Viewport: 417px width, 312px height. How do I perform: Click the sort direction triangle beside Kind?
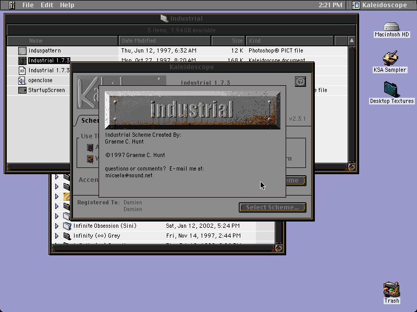pyautogui.click(x=351, y=41)
